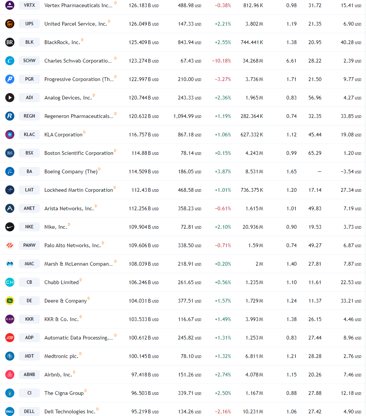Select P/E value 11.61 for Chubb
This screenshot has width=366, height=416.
(315, 283)
